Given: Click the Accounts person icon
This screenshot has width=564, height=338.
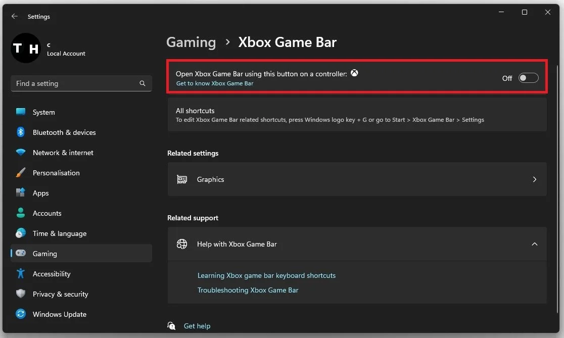Looking at the screenshot, I should tap(21, 213).
